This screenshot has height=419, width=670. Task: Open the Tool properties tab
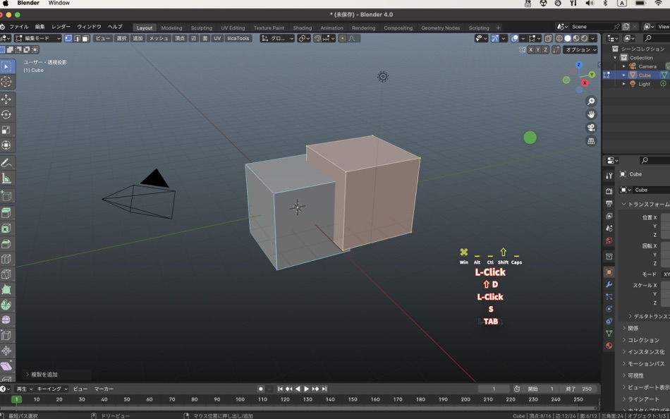click(x=609, y=176)
